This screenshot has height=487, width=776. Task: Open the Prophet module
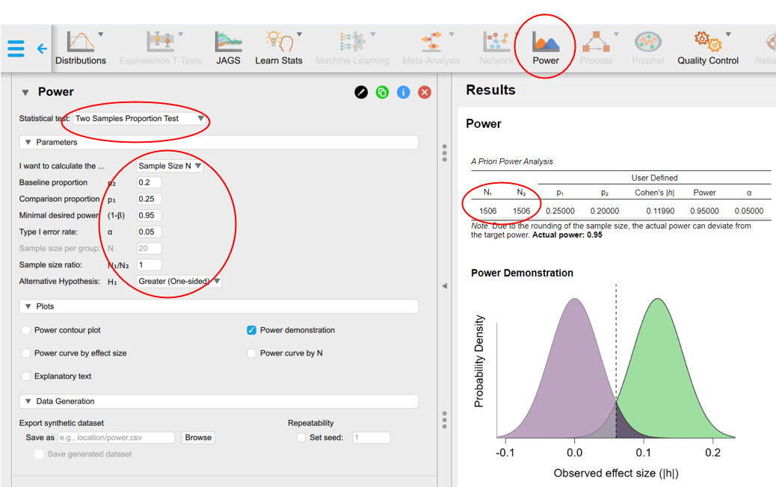click(648, 48)
